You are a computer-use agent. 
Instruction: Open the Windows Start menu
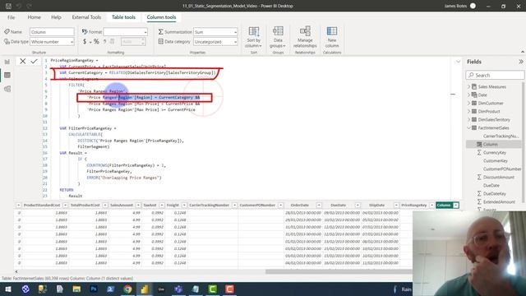pos(8,289)
